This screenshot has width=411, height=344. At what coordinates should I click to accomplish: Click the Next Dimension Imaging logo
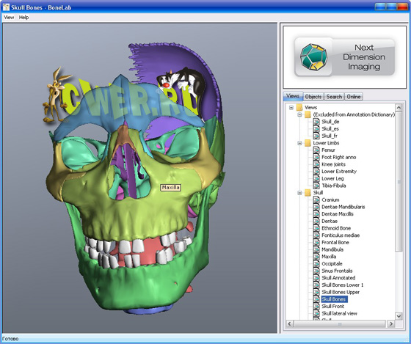345,57
